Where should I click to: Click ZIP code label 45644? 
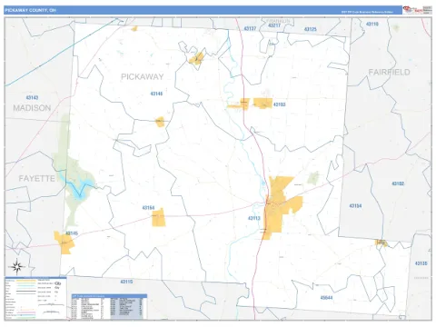326,298
